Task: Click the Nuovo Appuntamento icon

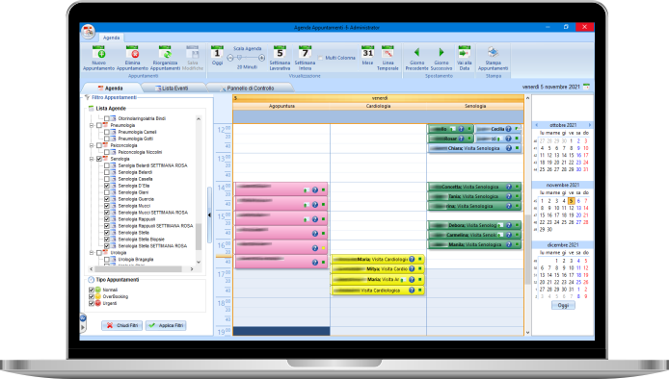Action: tap(98, 52)
